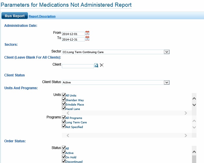Image resolution: width=204 pixels, height=163 pixels.
Task: Expand the Sector dropdown
Action: coord(166,52)
